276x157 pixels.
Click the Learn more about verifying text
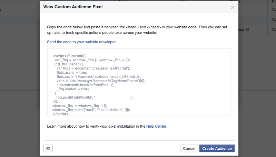pyautogui.click(x=96, y=127)
